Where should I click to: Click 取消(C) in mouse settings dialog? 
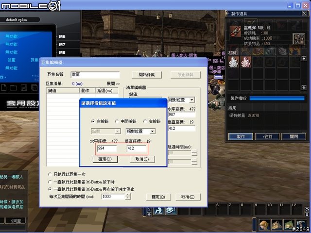coord(142,159)
